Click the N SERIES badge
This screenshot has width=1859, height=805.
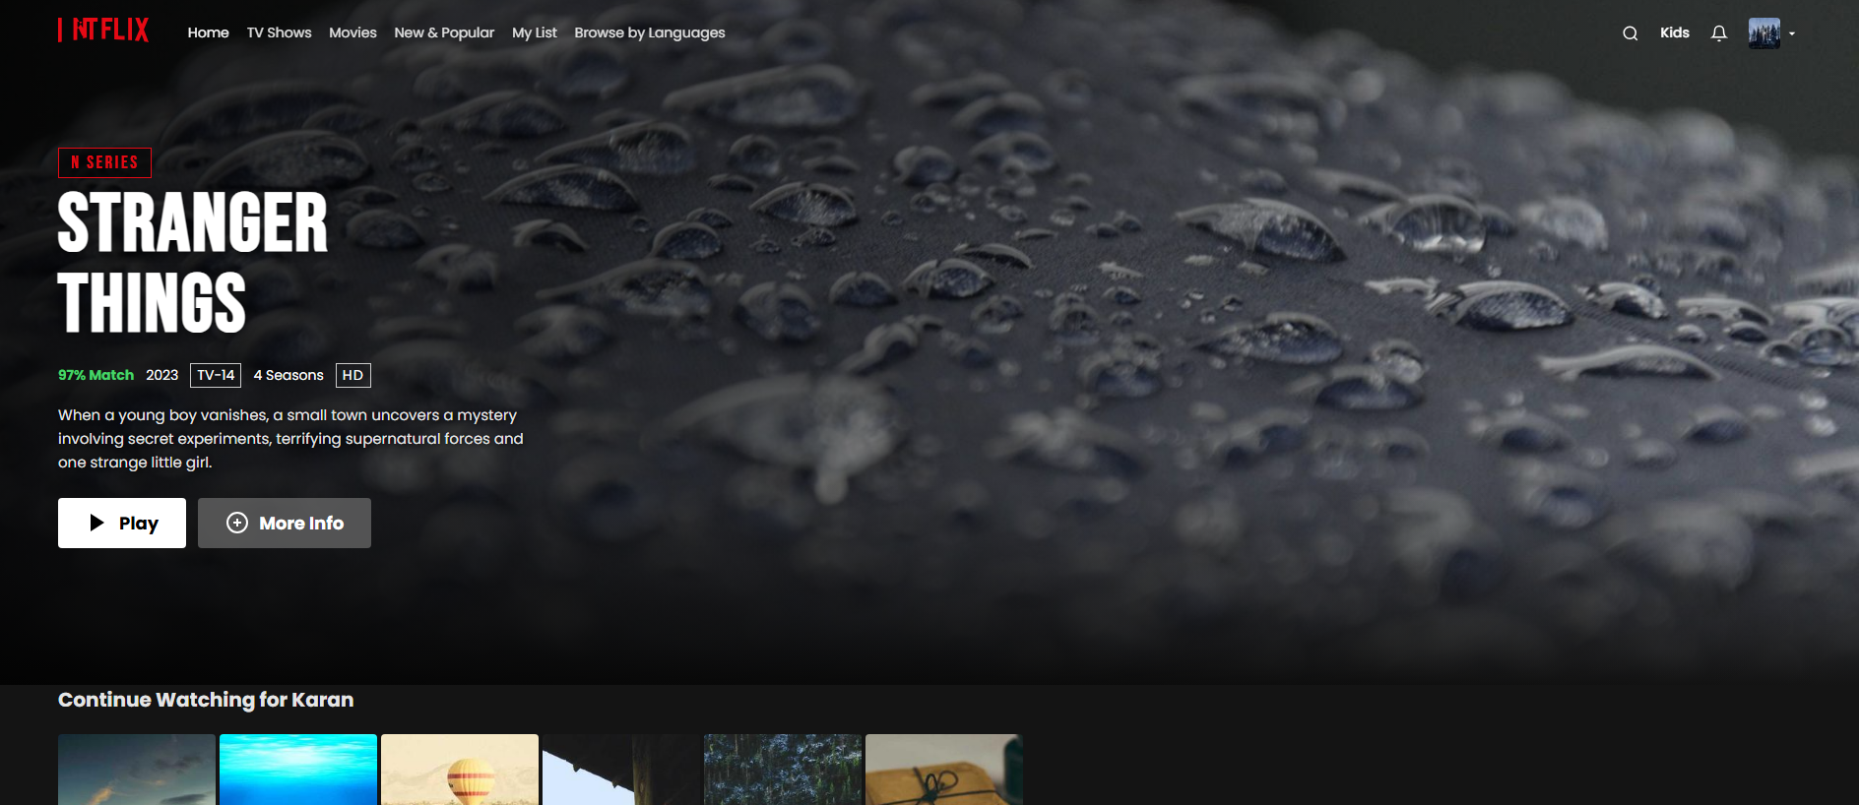point(104,162)
